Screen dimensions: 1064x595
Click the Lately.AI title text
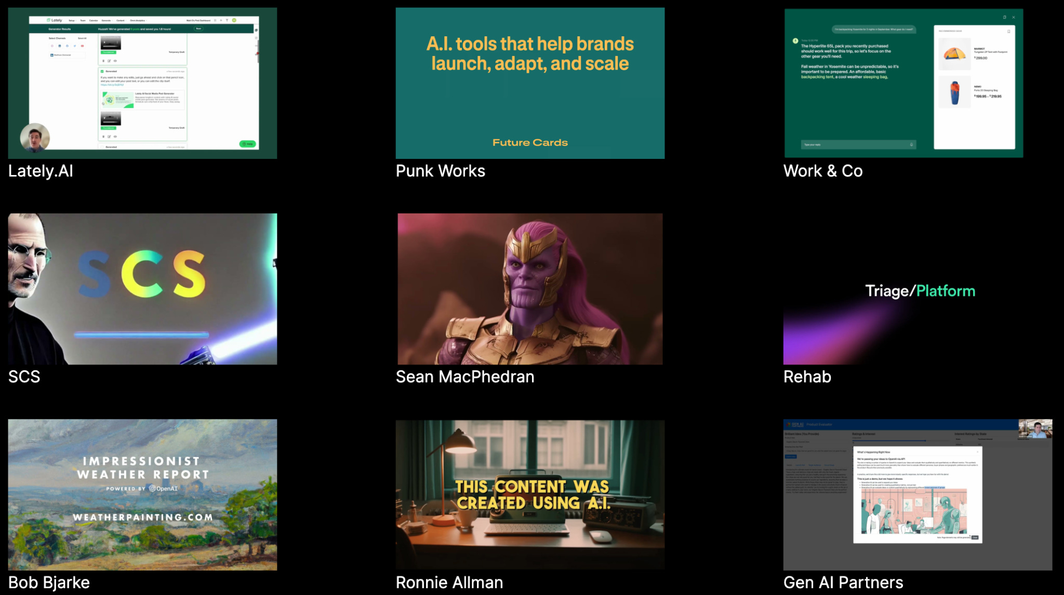[x=41, y=171]
